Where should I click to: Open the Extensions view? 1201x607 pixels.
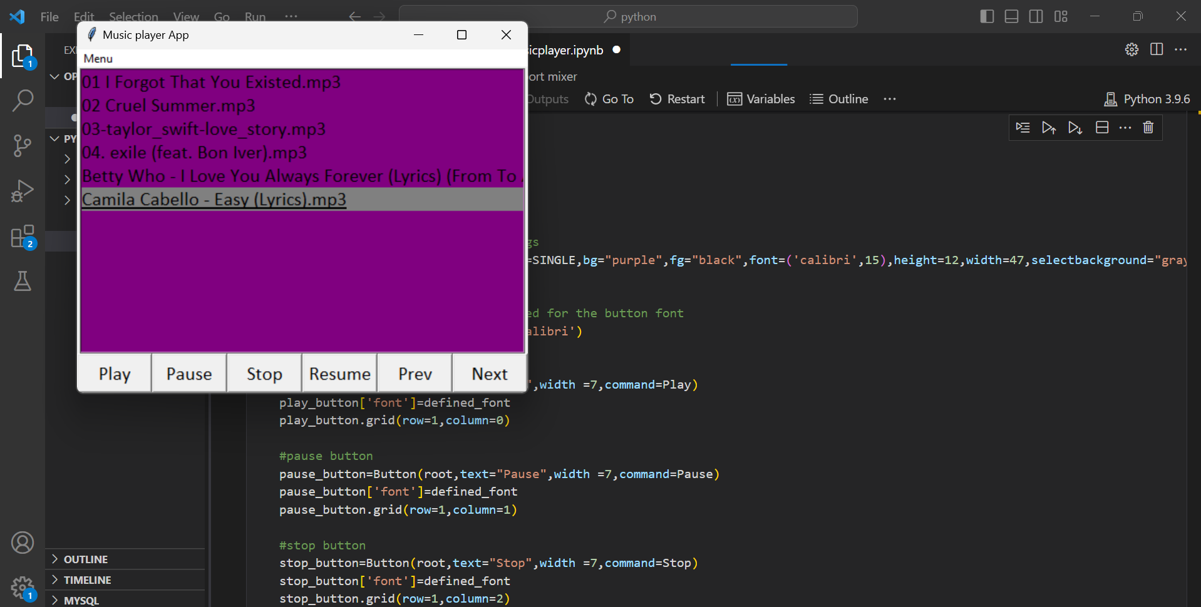point(23,236)
